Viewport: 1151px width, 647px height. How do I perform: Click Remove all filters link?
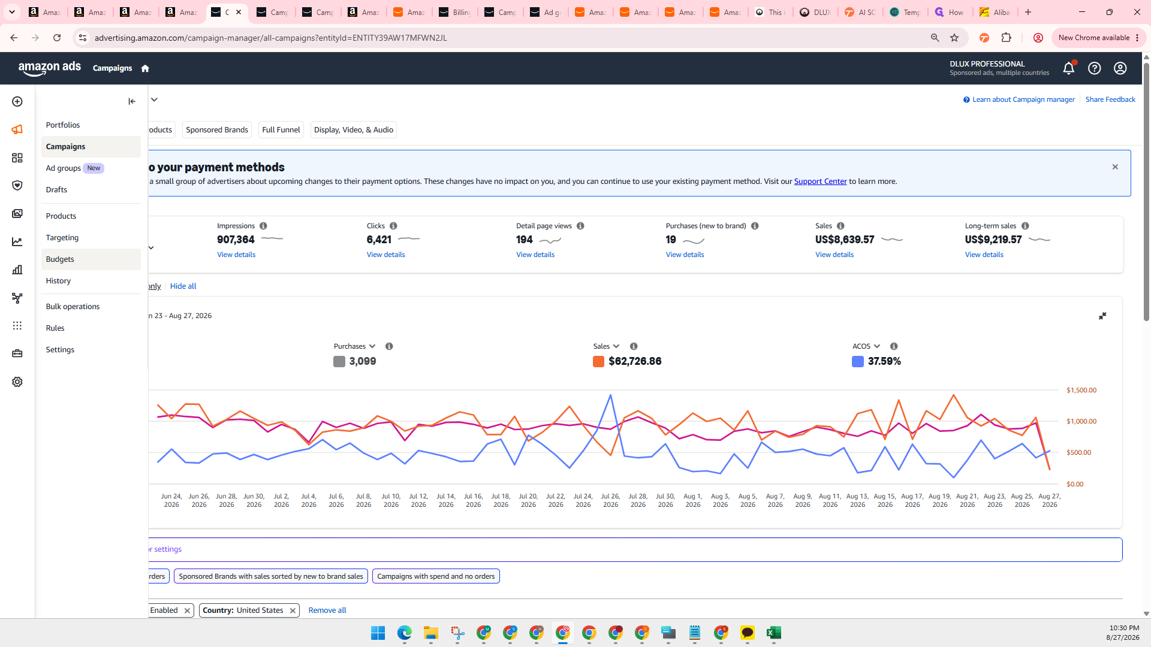pyautogui.click(x=327, y=610)
